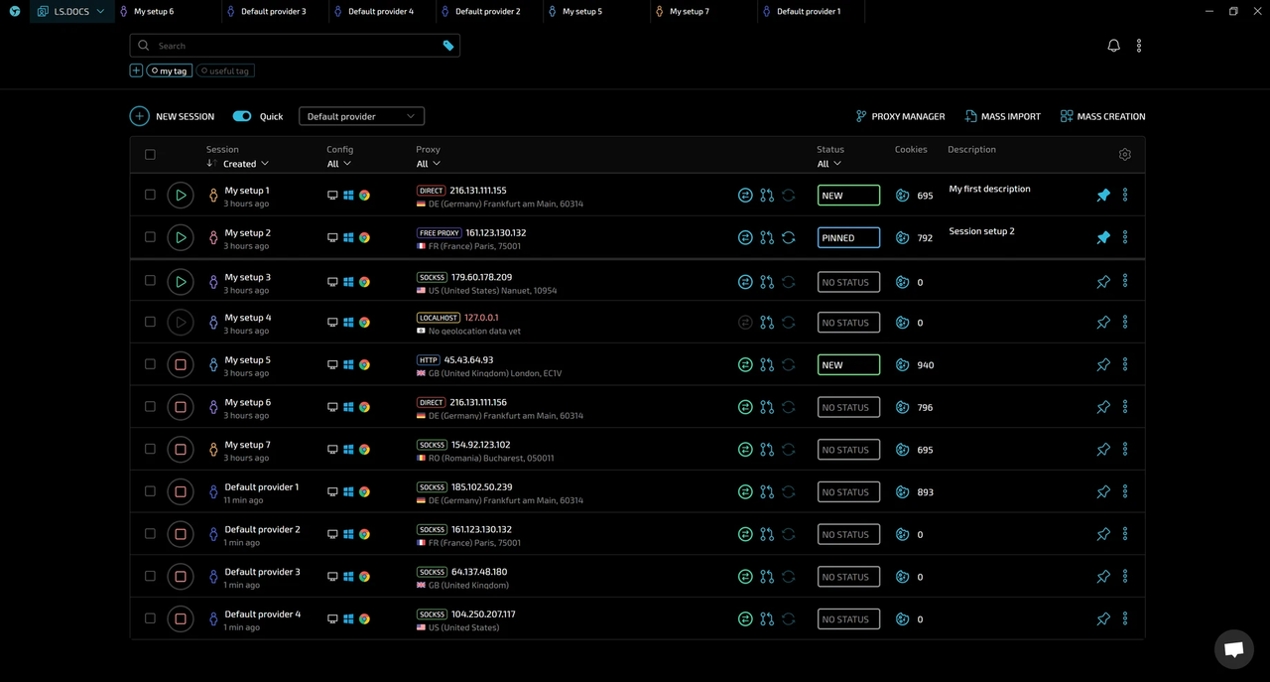Switch to the My setup 5 tab

581,12
